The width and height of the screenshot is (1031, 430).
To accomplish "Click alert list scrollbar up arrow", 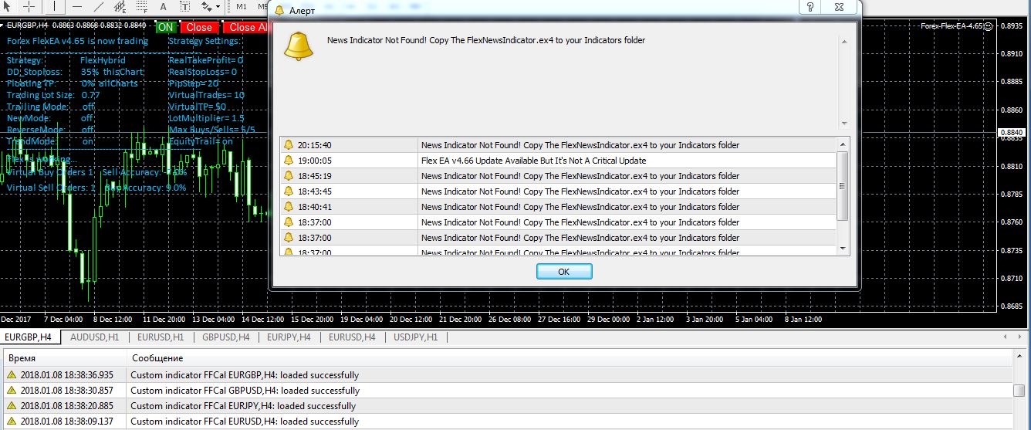I will pyautogui.click(x=842, y=144).
